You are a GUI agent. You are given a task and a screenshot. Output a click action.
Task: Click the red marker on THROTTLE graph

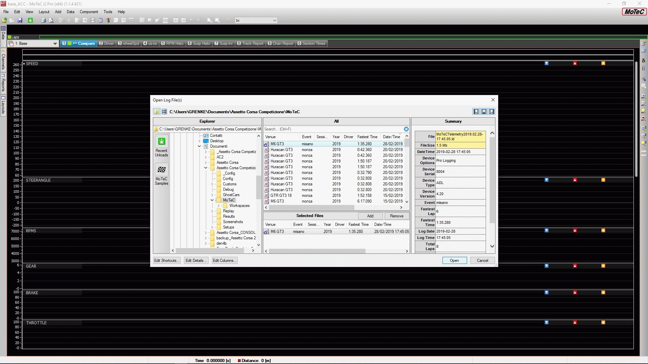[575, 323]
